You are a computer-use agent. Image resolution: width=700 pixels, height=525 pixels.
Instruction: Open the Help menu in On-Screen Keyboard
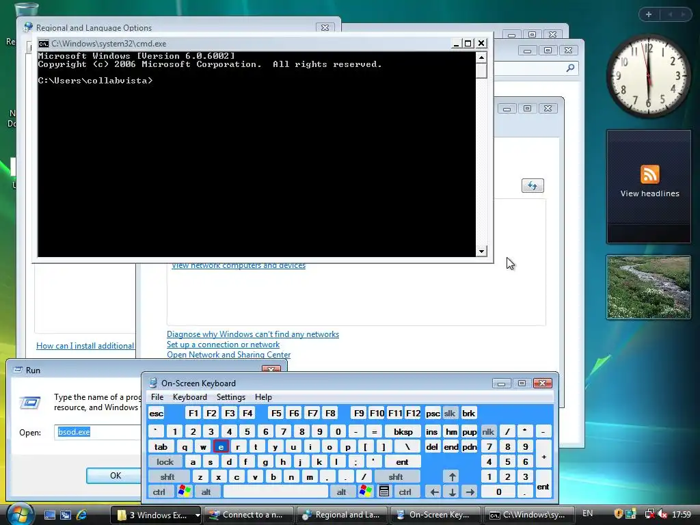tap(263, 397)
